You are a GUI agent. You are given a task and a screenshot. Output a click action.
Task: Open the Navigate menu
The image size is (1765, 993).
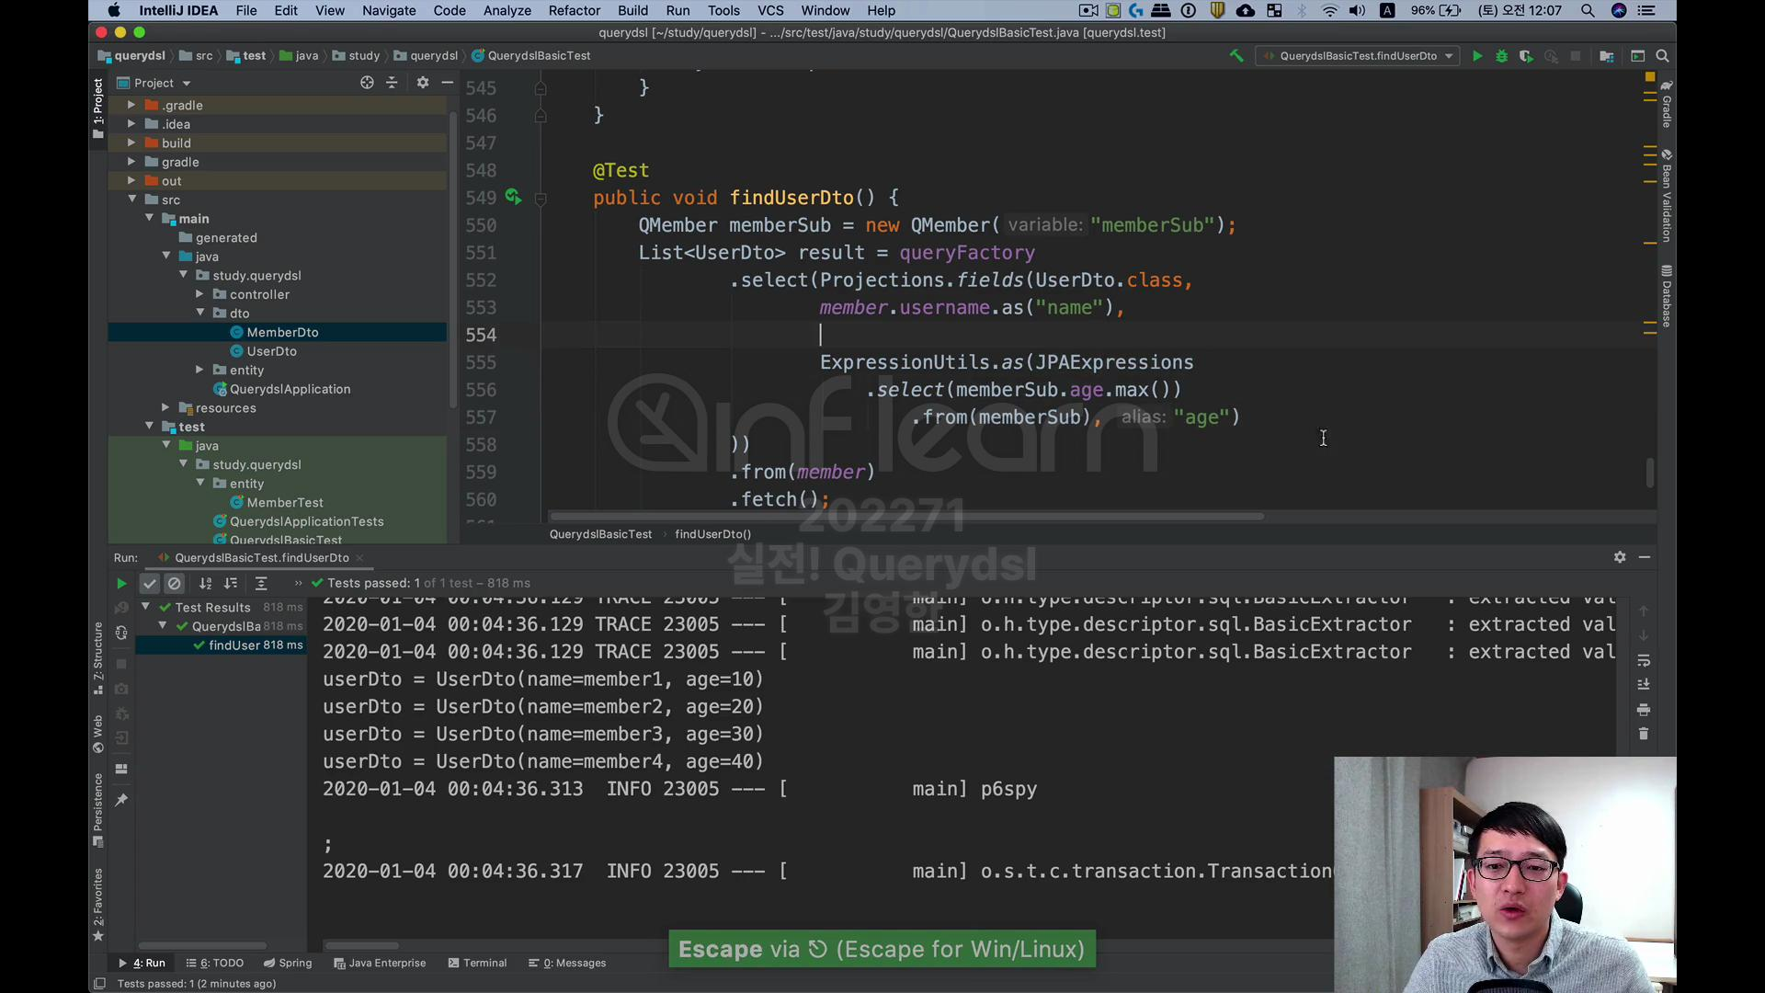[389, 10]
